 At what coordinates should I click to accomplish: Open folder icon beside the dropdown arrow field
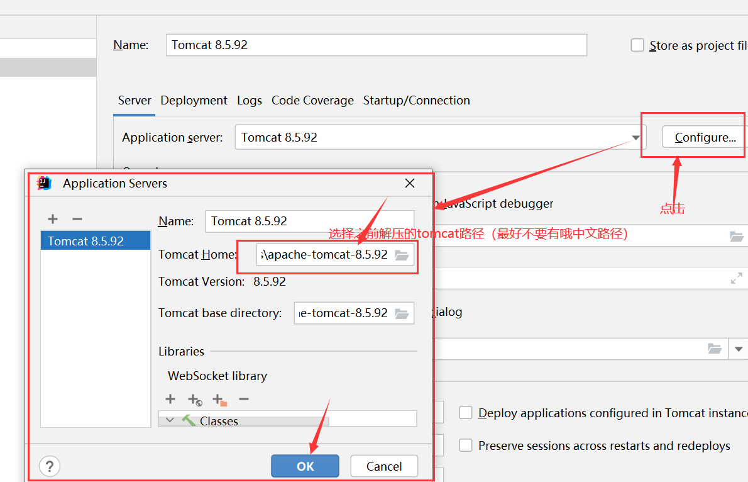coord(714,349)
